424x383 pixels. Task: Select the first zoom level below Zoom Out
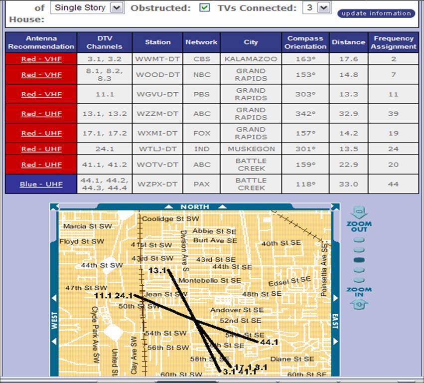pos(359,240)
